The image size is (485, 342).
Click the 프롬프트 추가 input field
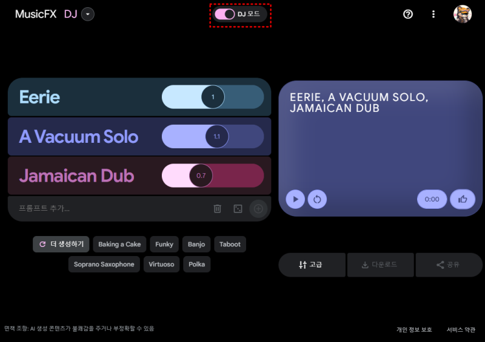pos(112,209)
